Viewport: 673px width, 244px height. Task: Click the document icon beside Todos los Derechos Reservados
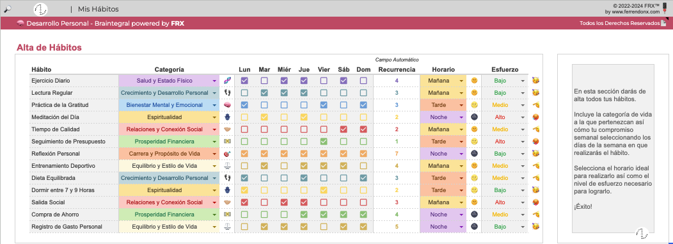[663, 23]
